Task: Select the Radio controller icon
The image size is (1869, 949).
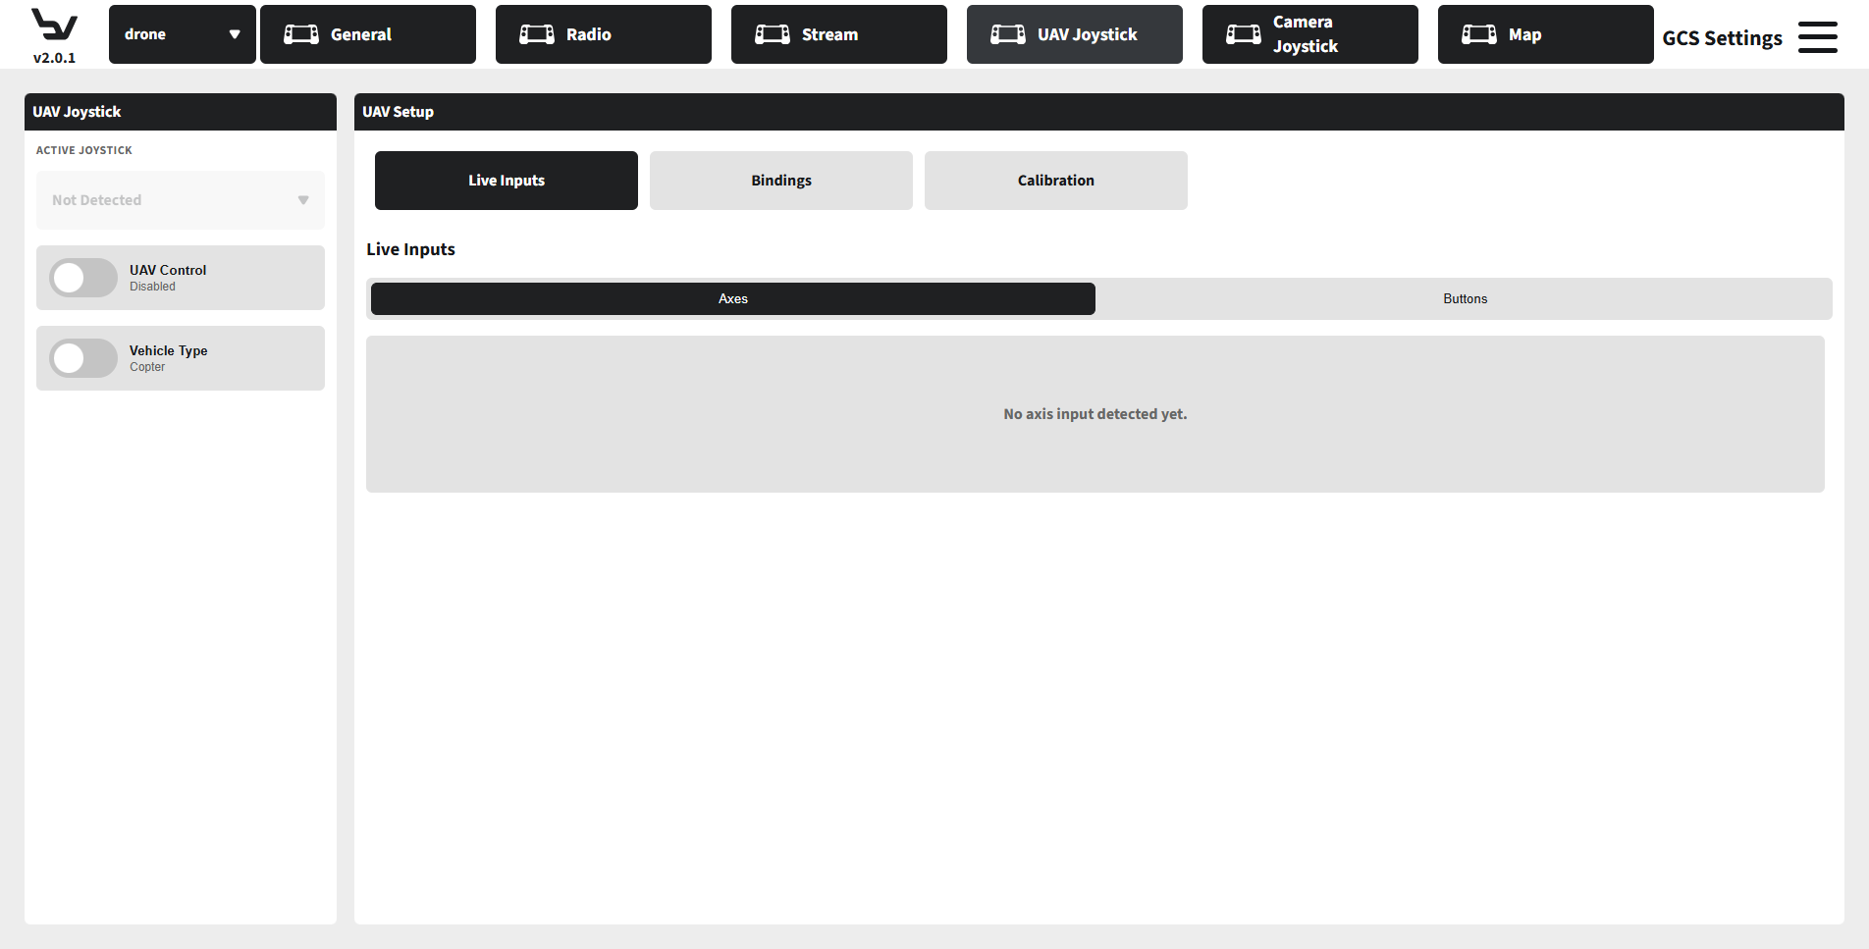Action: click(x=536, y=33)
